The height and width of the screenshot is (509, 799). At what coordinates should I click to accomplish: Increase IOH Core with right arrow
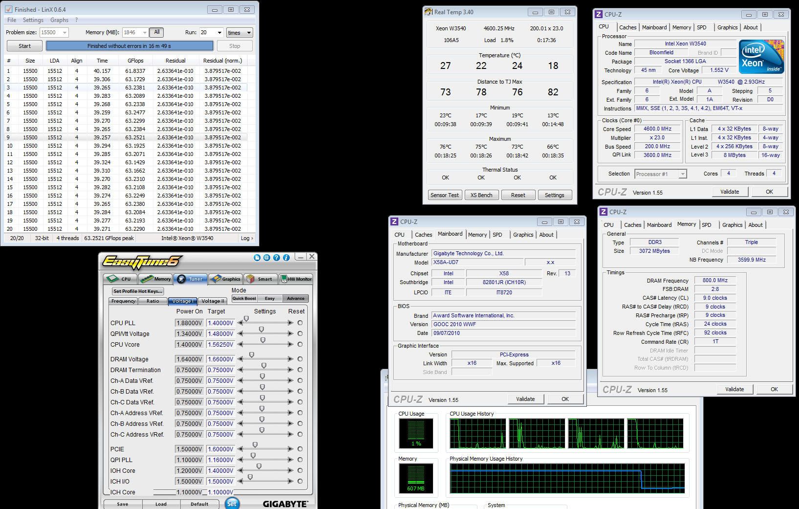291,470
